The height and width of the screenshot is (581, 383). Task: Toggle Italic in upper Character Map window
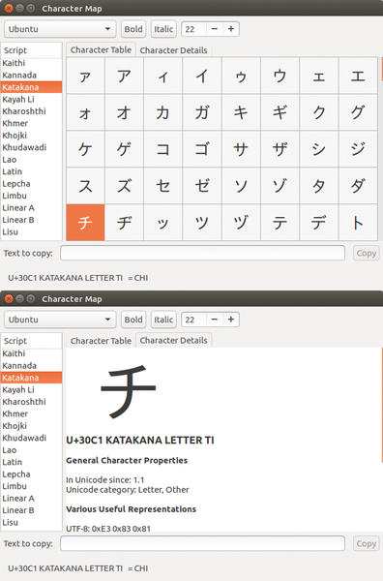click(x=163, y=29)
